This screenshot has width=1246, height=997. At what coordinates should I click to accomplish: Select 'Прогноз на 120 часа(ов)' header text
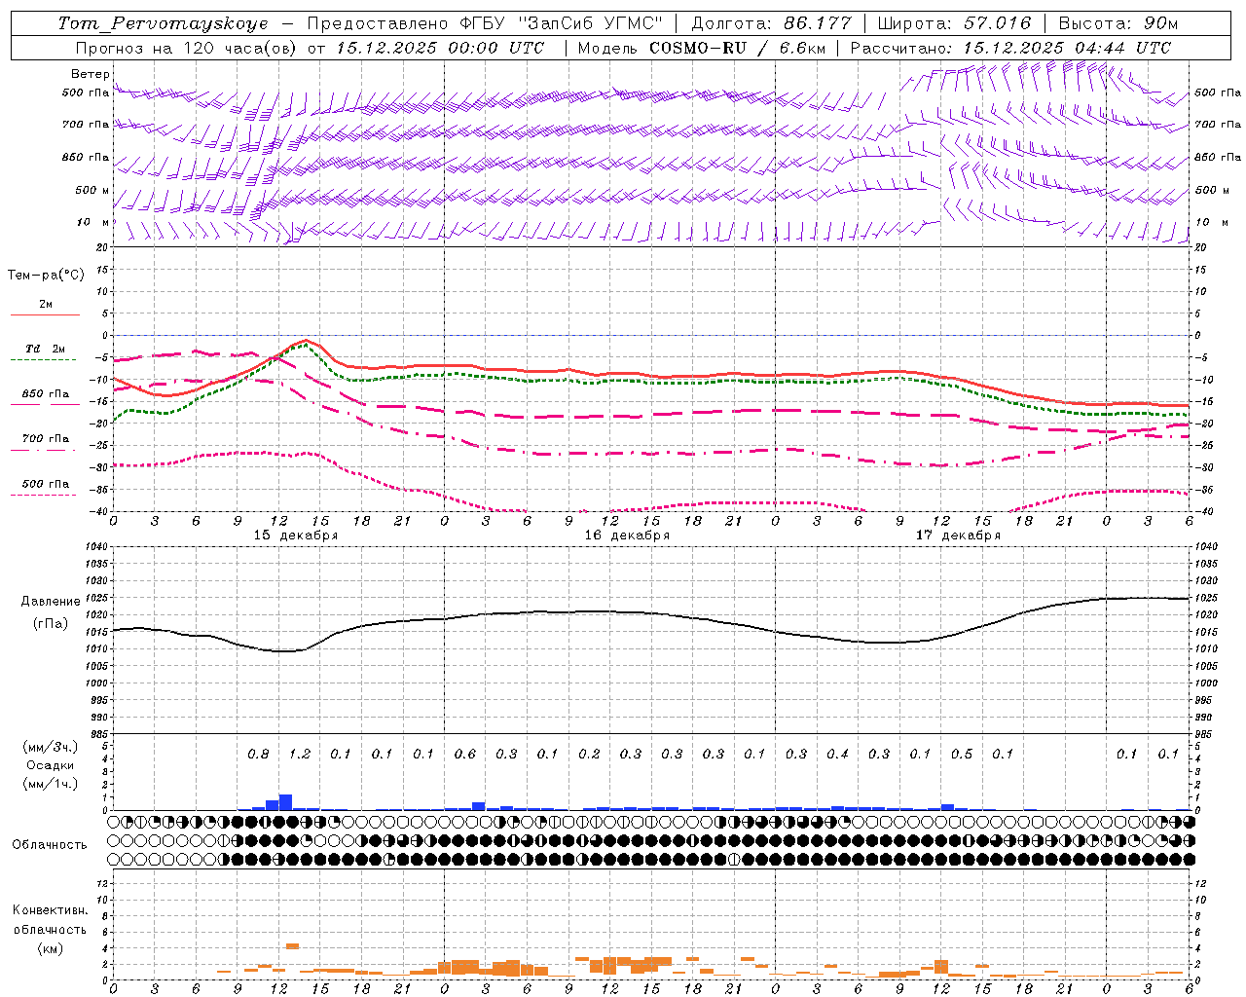(x=187, y=48)
